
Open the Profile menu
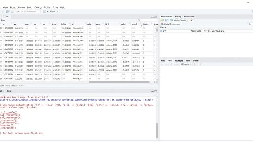[x=47, y=7]
